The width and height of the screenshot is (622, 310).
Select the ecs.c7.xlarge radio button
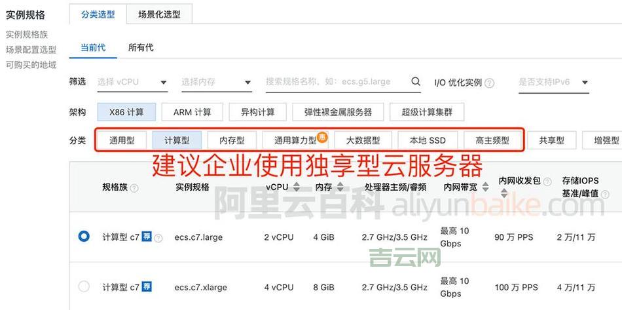click(84, 286)
